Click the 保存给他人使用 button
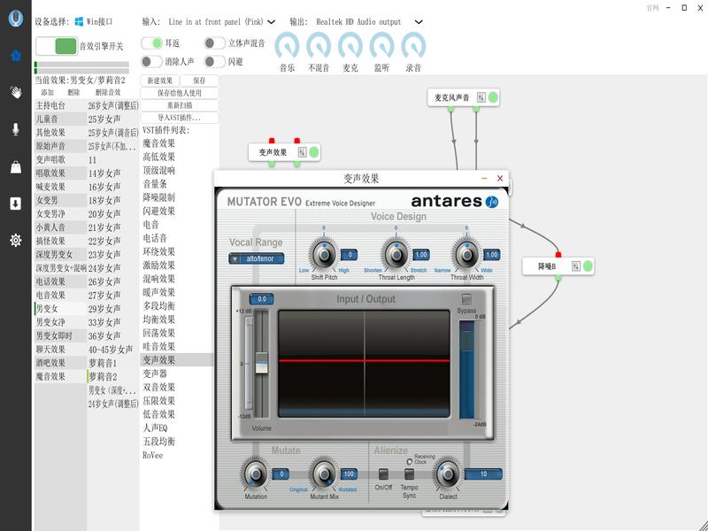Image resolution: width=708 pixels, height=531 pixels. click(x=180, y=93)
